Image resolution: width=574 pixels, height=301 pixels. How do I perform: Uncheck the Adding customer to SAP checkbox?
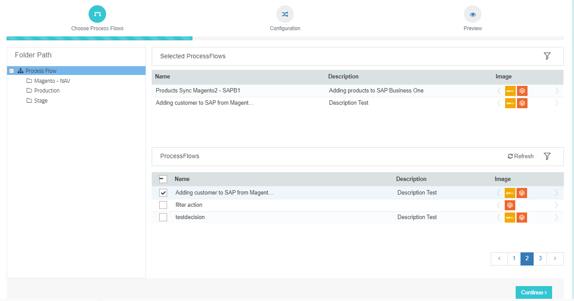click(x=163, y=192)
